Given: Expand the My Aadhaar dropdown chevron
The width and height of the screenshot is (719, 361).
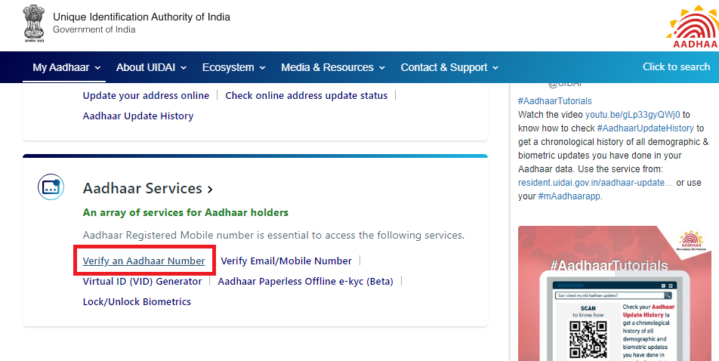Looking at the screenshot, I should click(x=97, y=68).
